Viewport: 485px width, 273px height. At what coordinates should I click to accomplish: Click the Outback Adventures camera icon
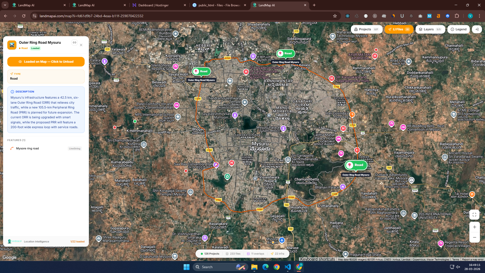point(411,180)
